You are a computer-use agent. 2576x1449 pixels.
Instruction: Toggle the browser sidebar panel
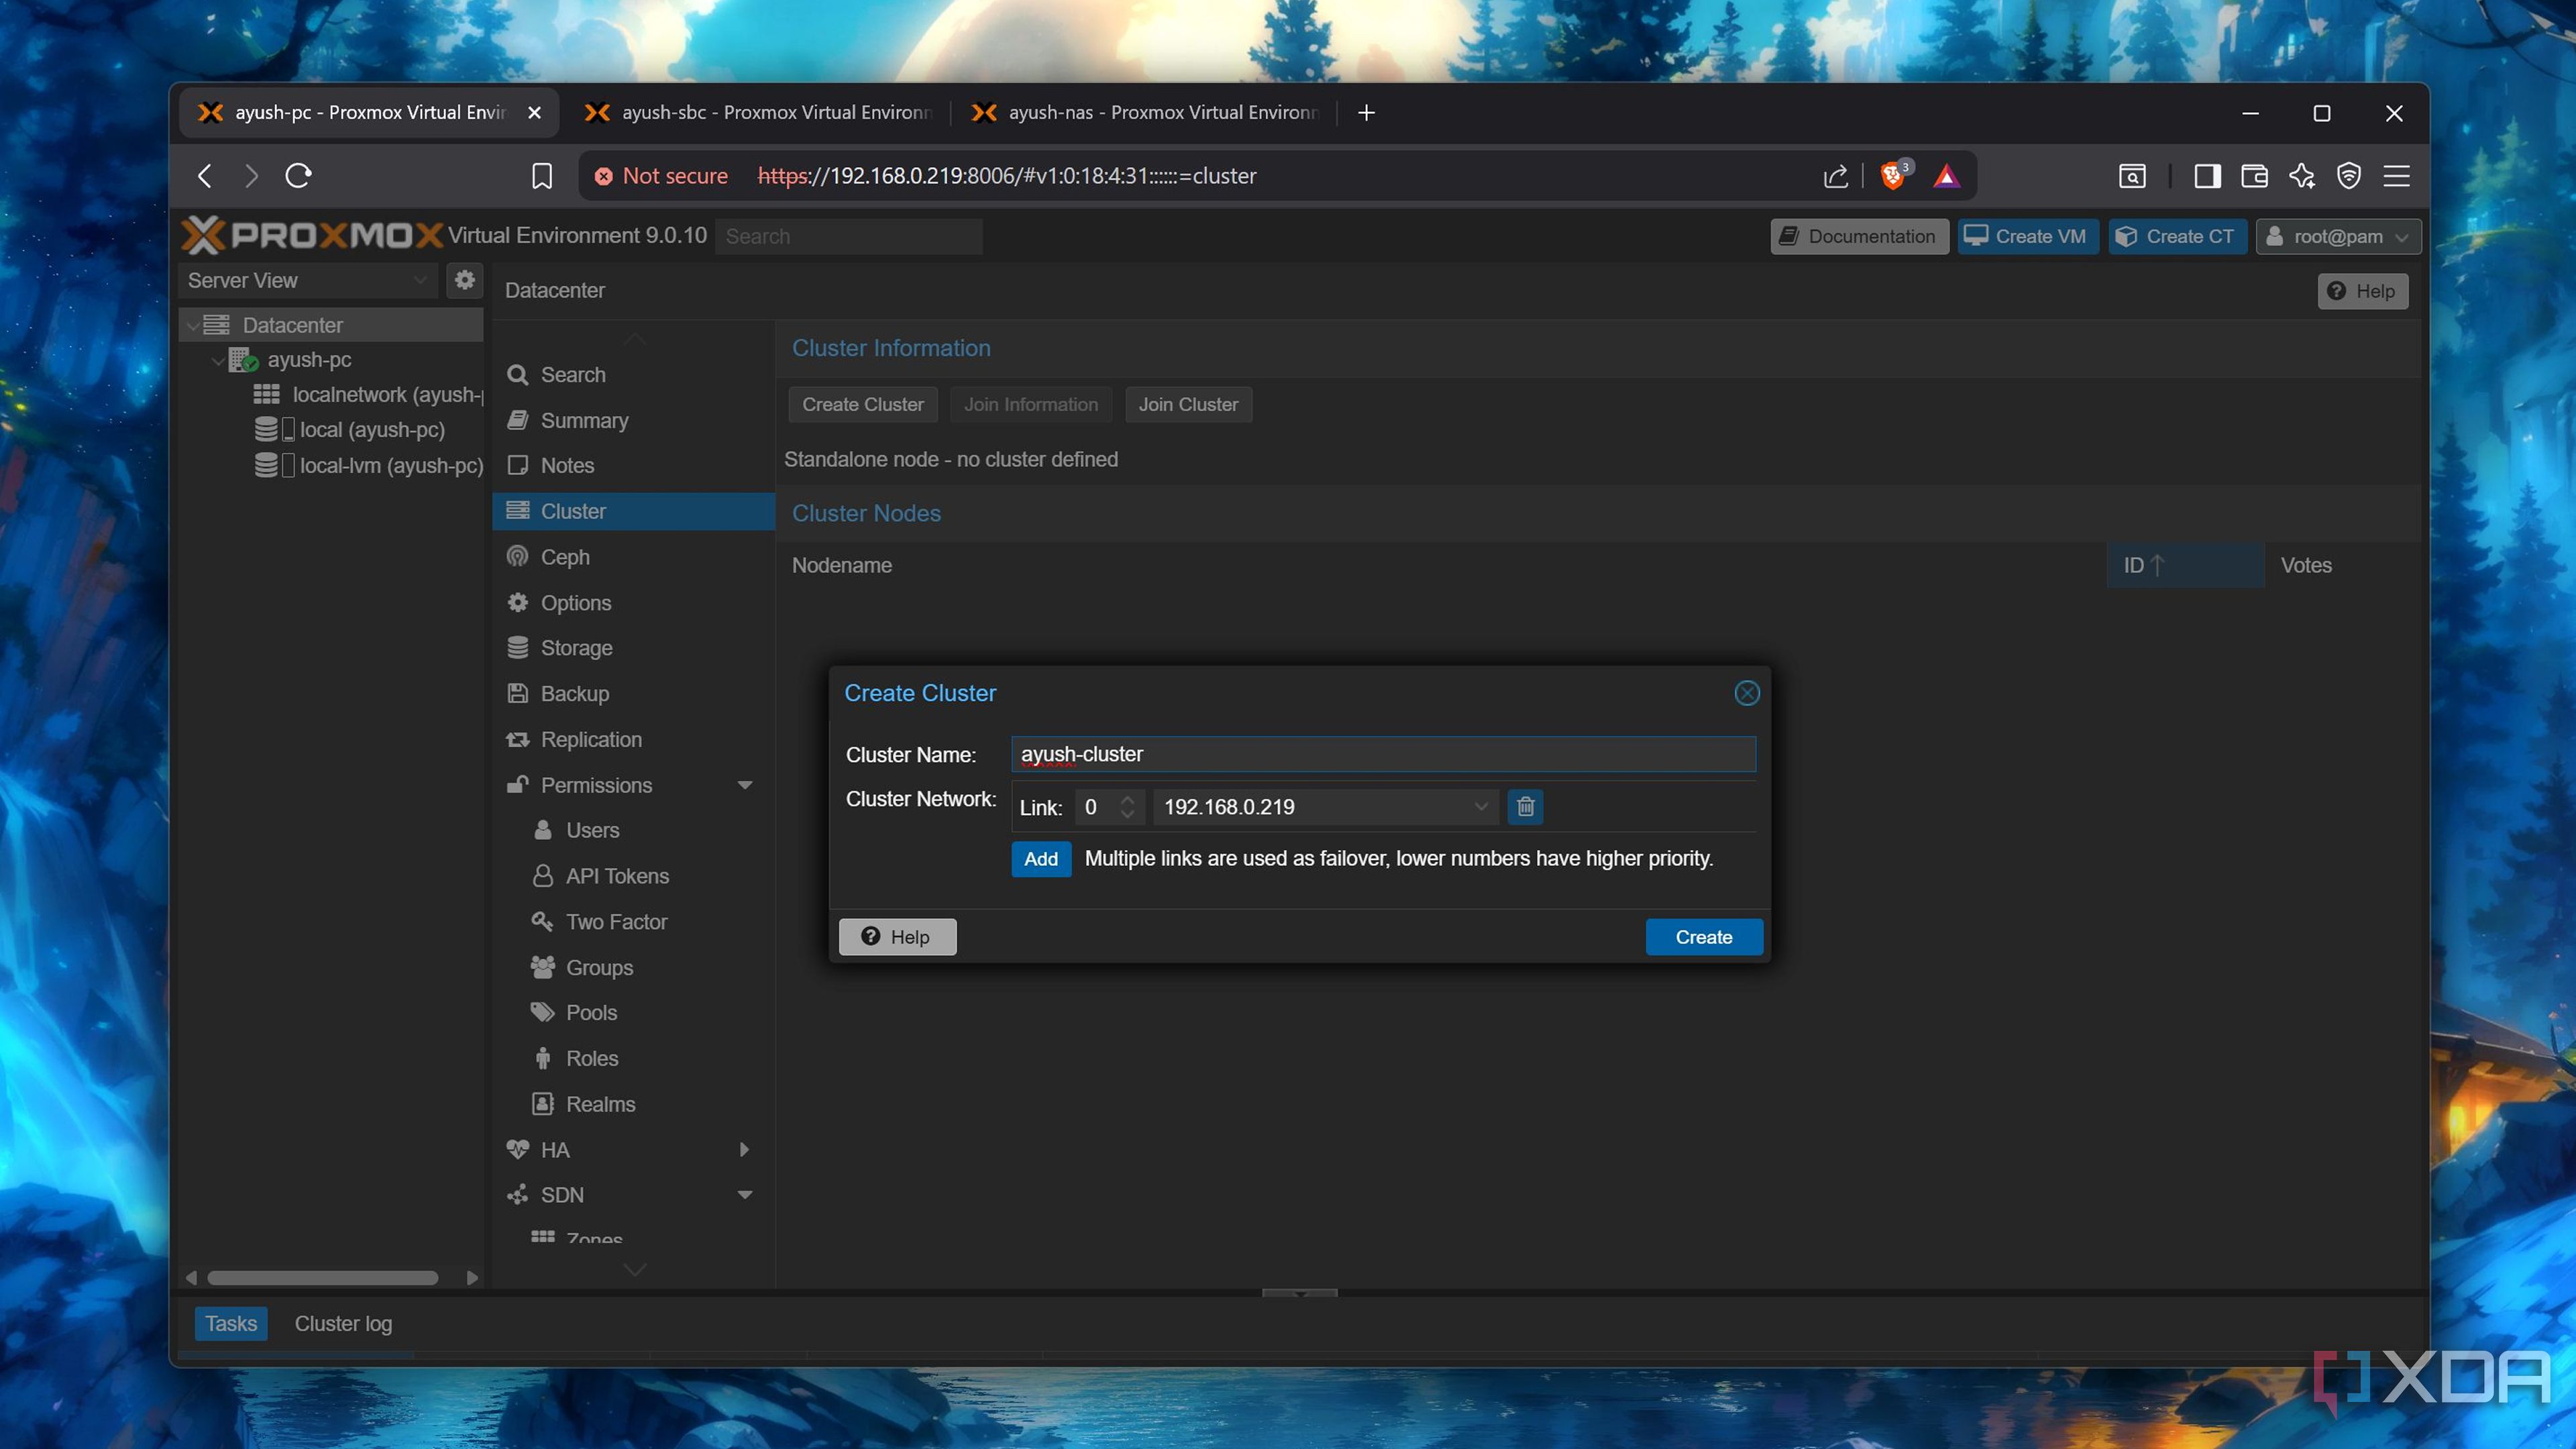click(2207, 176)
